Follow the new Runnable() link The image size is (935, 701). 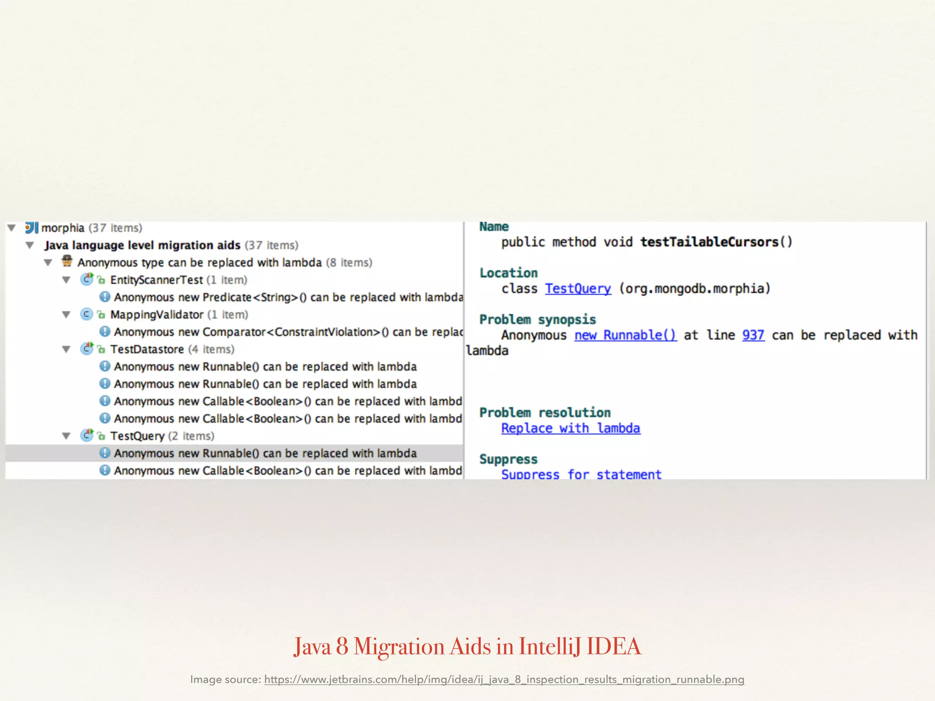pos(625,335)
